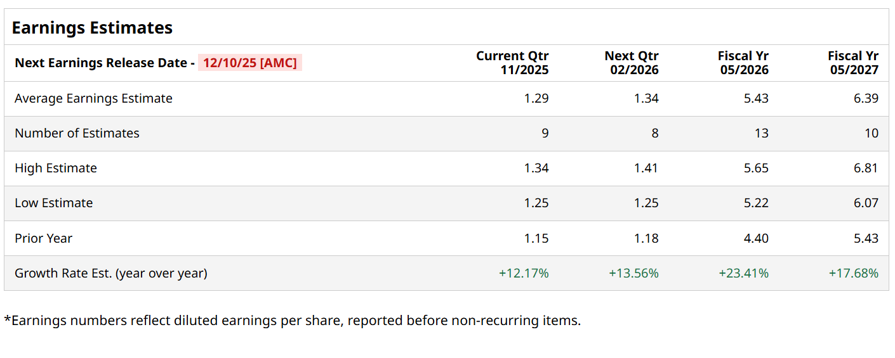Select the Current Qtr 11/2025 column header

click(x=512, y=63)
